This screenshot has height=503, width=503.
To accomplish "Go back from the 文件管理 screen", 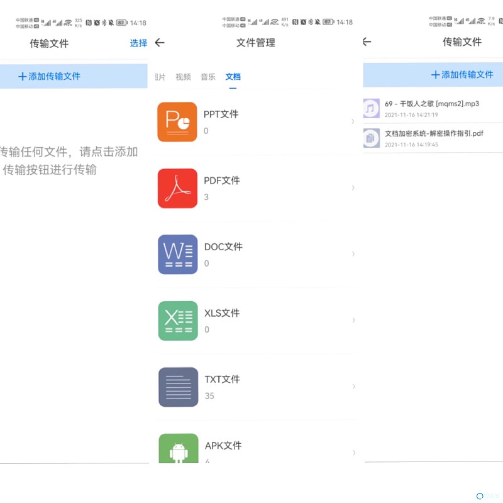I will pyautogui.click(x=160, y=43).
